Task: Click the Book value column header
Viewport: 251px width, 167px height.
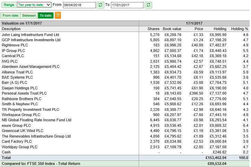Action: pyautogui.click(x=172, y=29)
